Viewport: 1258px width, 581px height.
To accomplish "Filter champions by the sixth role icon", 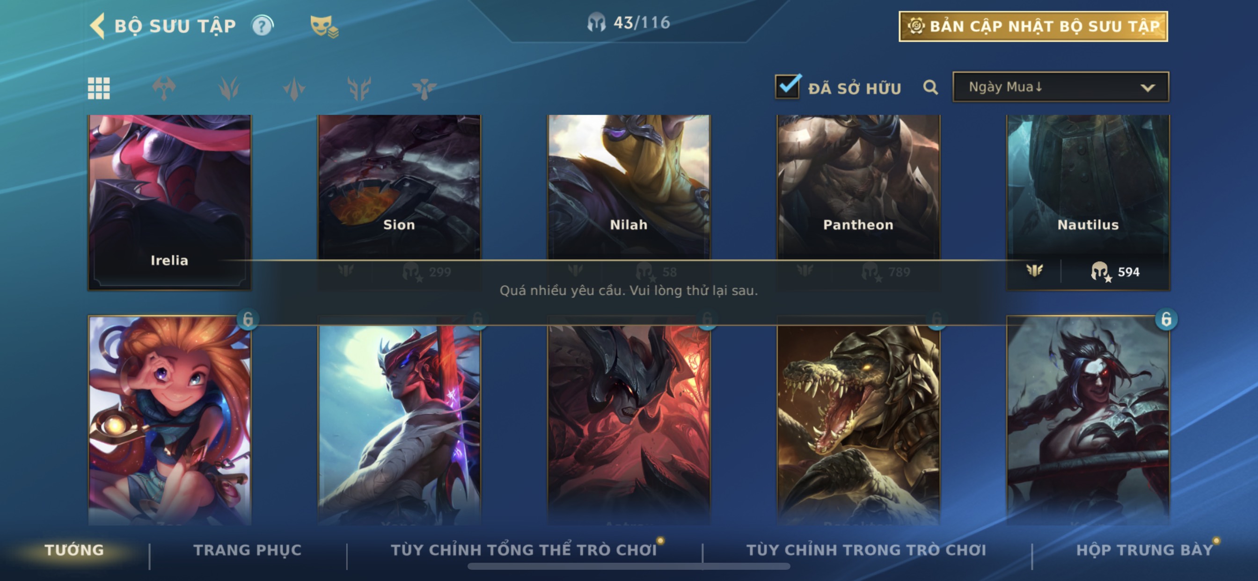I will (x=424, y=88).
